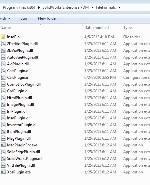150x185 pixels.
Task: Select InsoBin folder name
Action: click(13, 37)
